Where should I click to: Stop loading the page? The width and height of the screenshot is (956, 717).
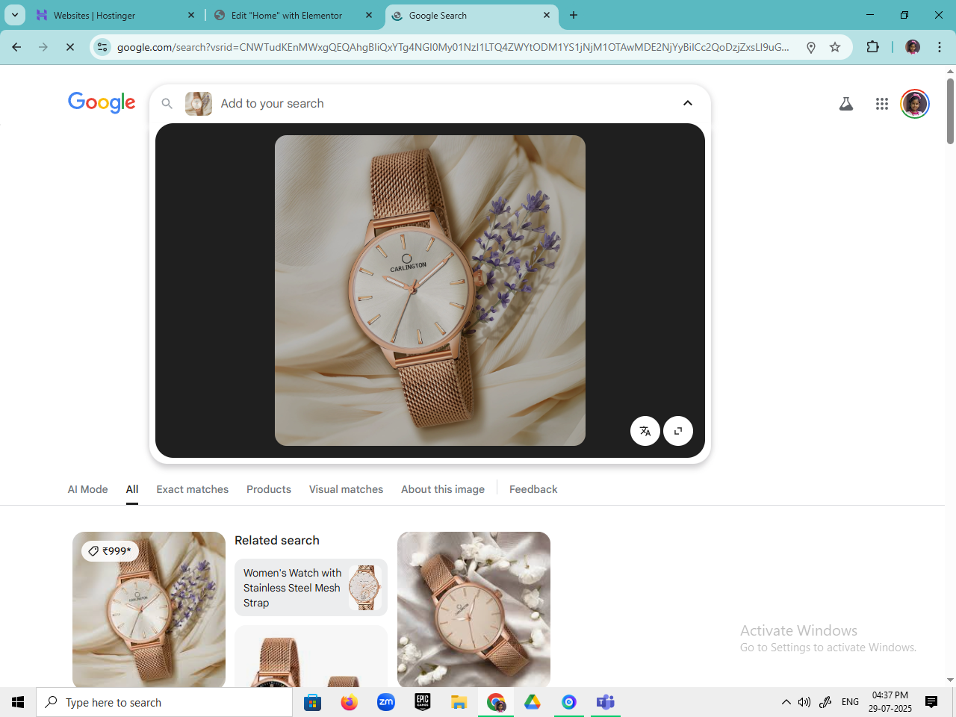point(70,47)
